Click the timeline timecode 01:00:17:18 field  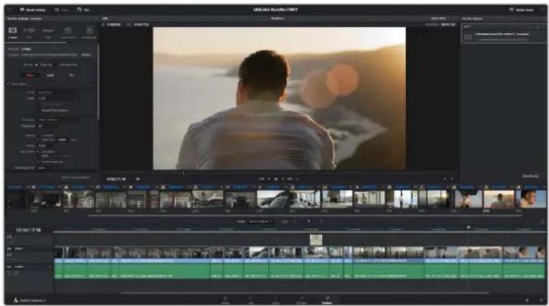point(28,230)
